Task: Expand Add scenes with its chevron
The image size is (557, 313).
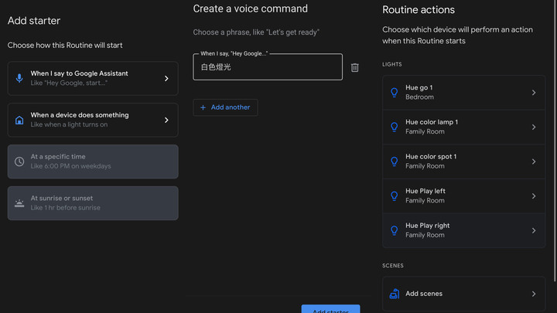Action: pyautogui.click(x=534, y=294)
